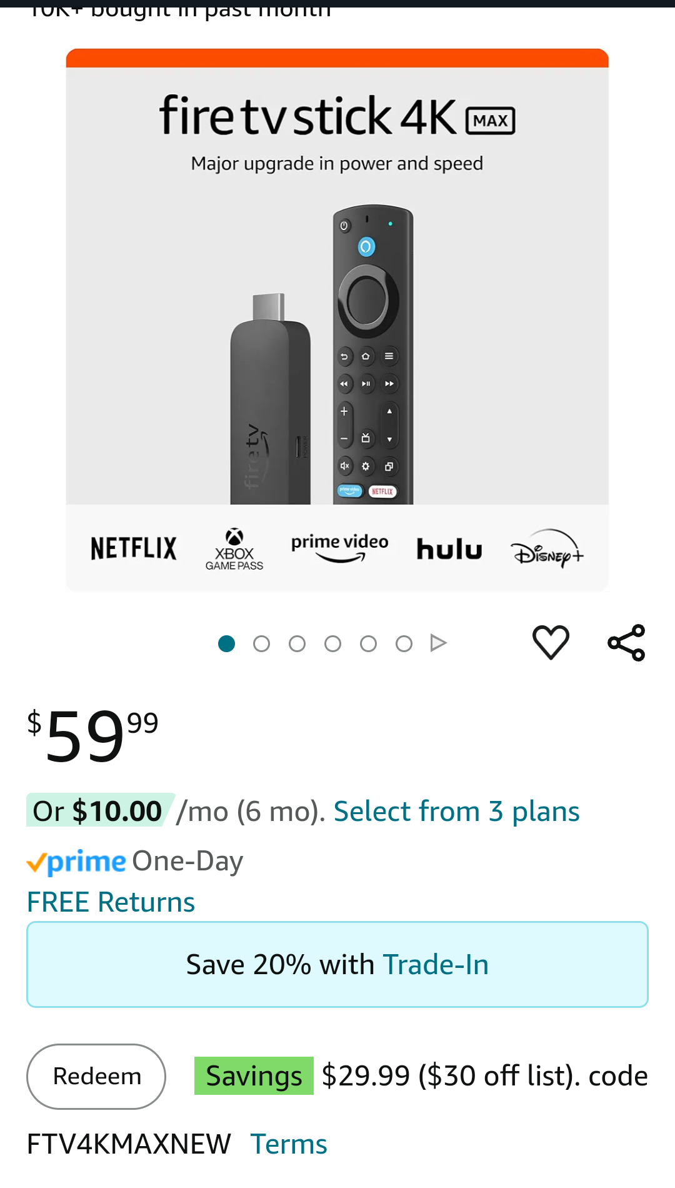Open the Trade-In link

click(436, 964)
